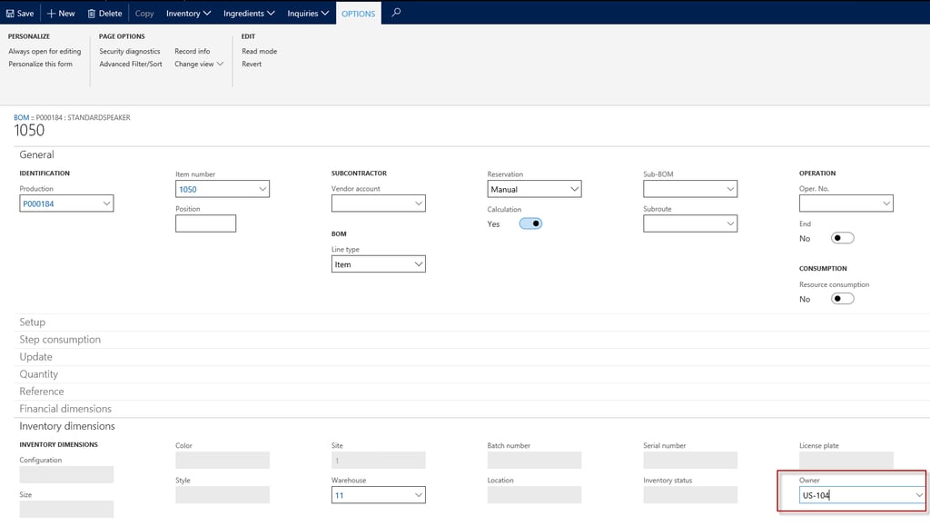This screenshot has width=930, height=526.
Task: Expand the Change view menu
Action: click(199, 64)
